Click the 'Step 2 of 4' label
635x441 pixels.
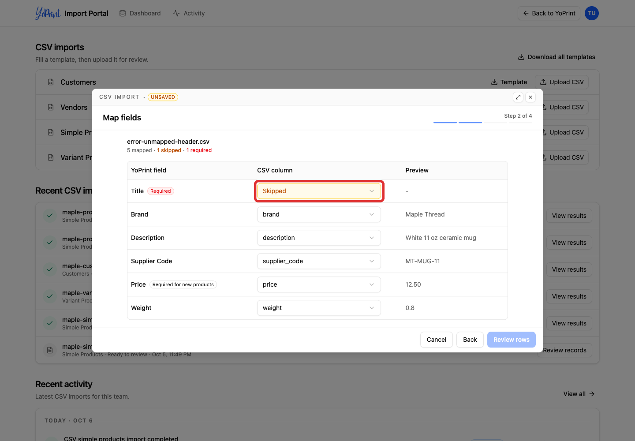518,116
